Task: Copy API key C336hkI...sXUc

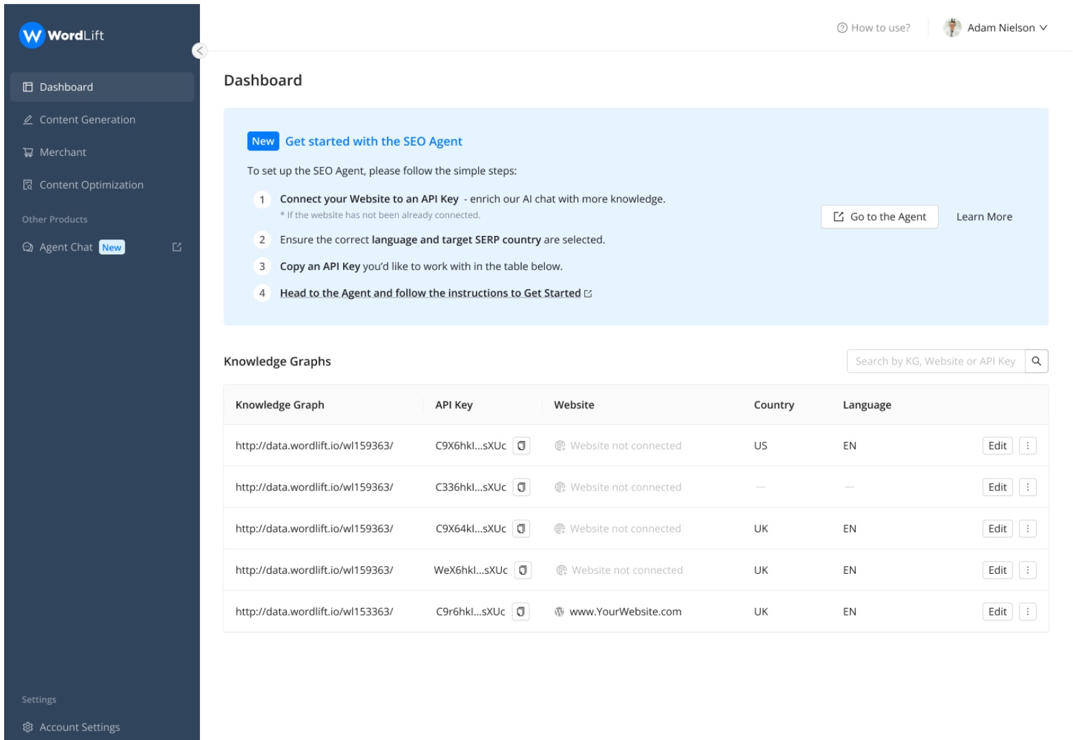Action: point(521,487)
